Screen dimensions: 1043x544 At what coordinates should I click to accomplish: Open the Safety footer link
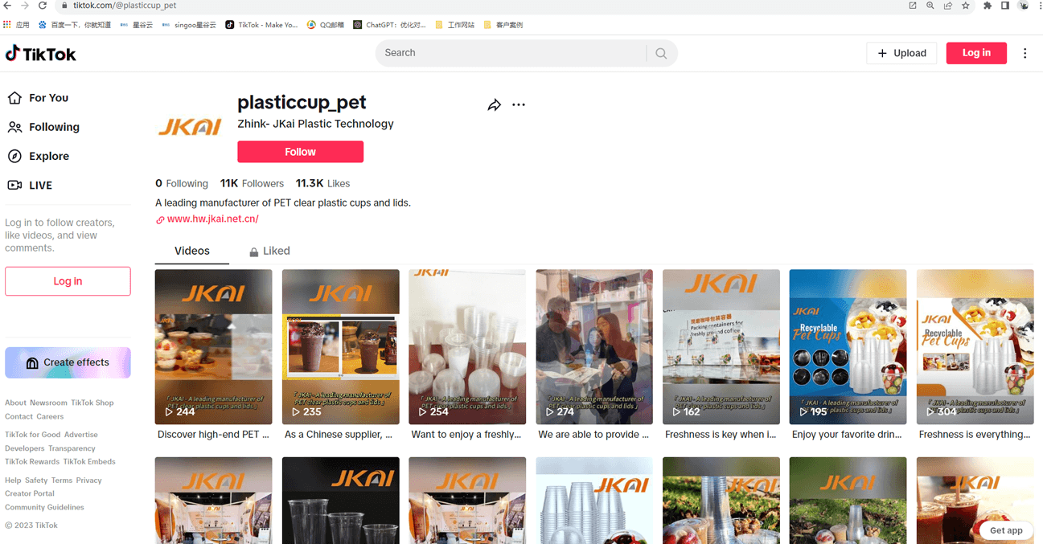(36, 481)
